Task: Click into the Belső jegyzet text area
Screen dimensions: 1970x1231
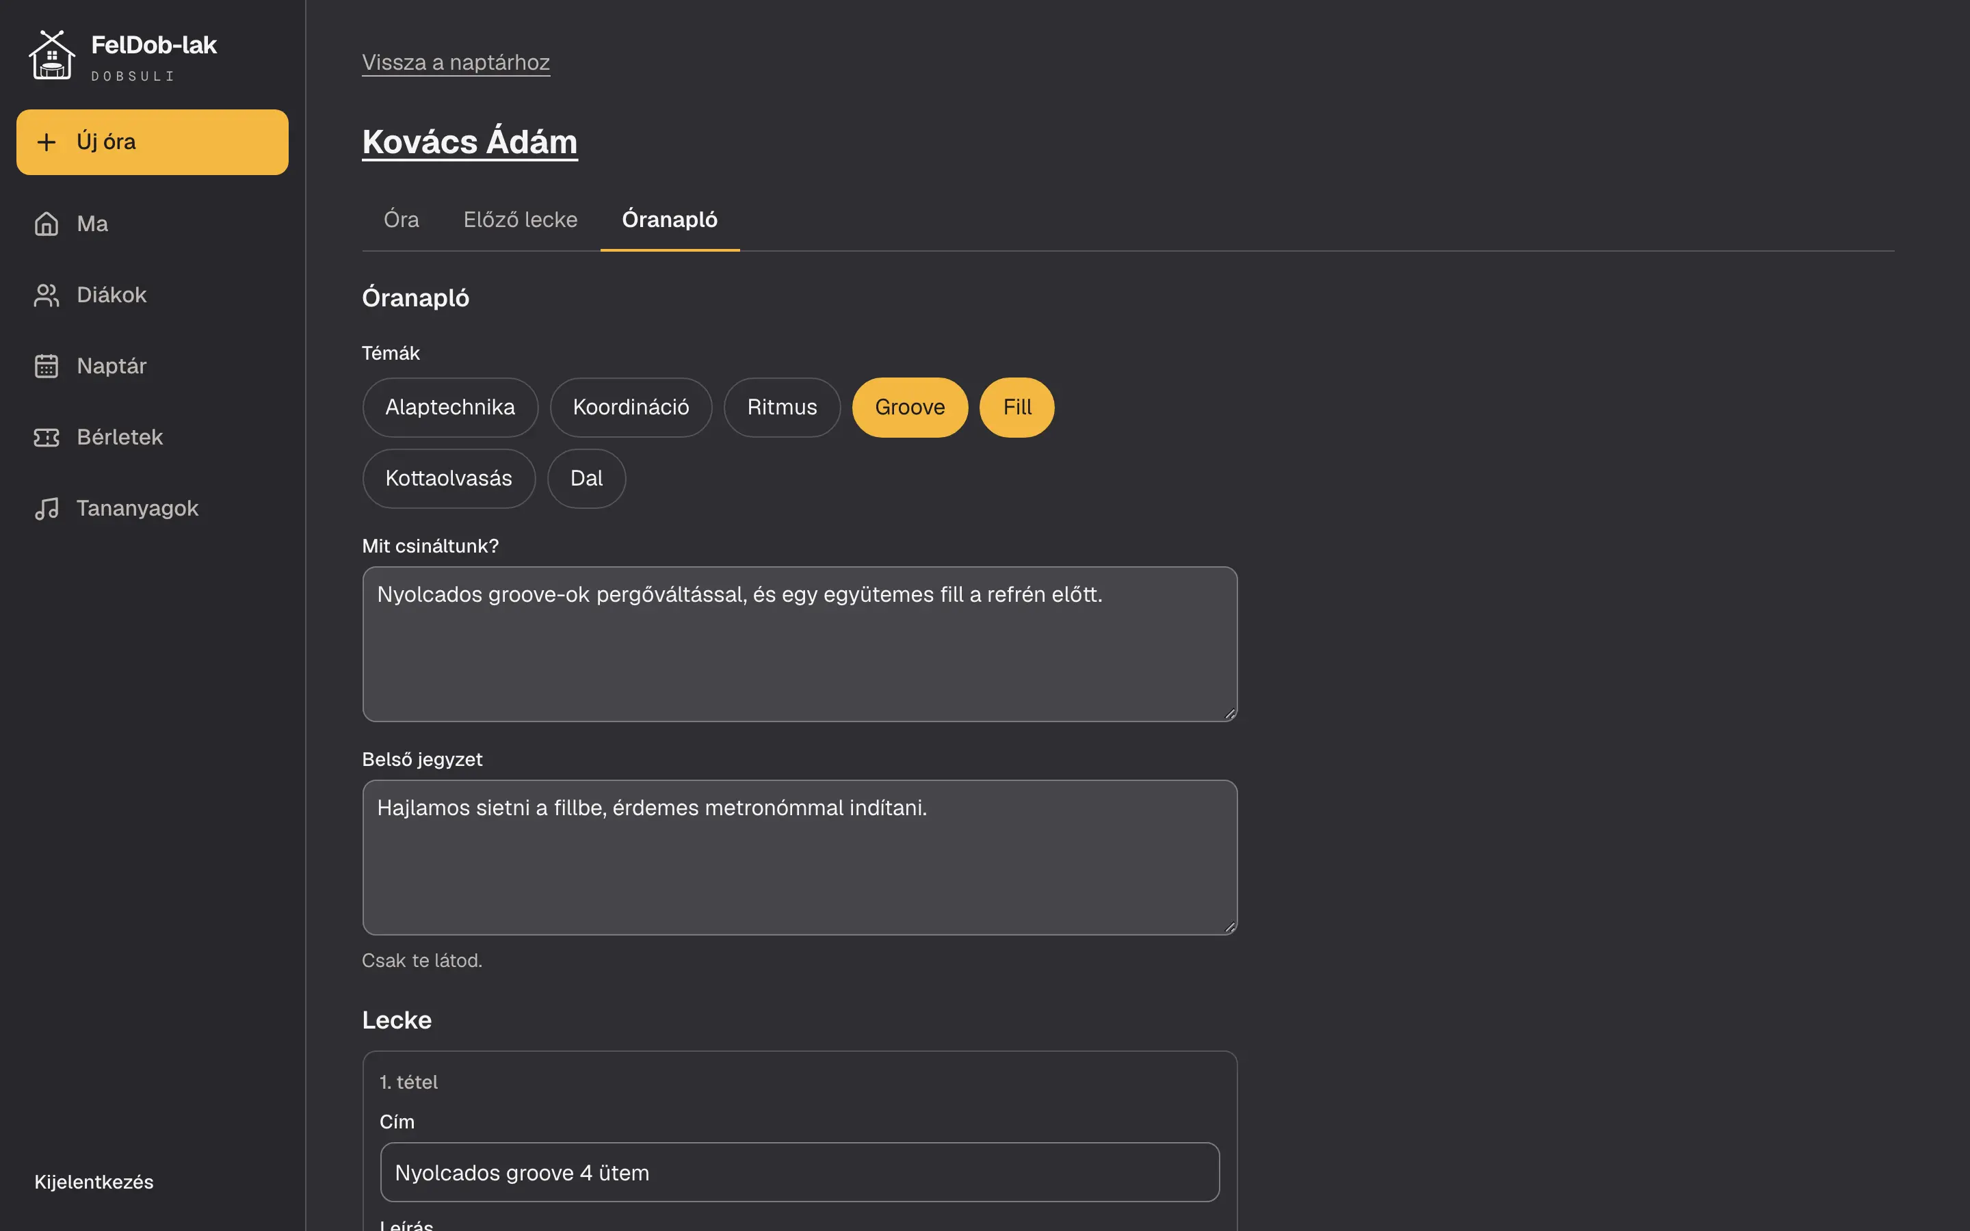Action: (x=800, y=858)
